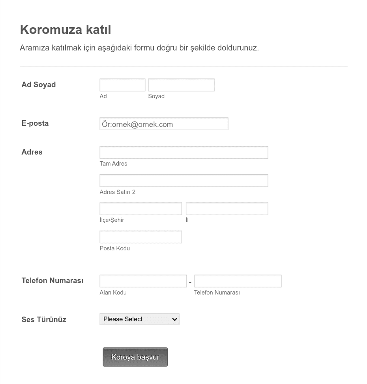This screenshot has height=384, width=367.
Task: Click the Ad first name field
Action: pyautogui.click(x=122, y=85)
